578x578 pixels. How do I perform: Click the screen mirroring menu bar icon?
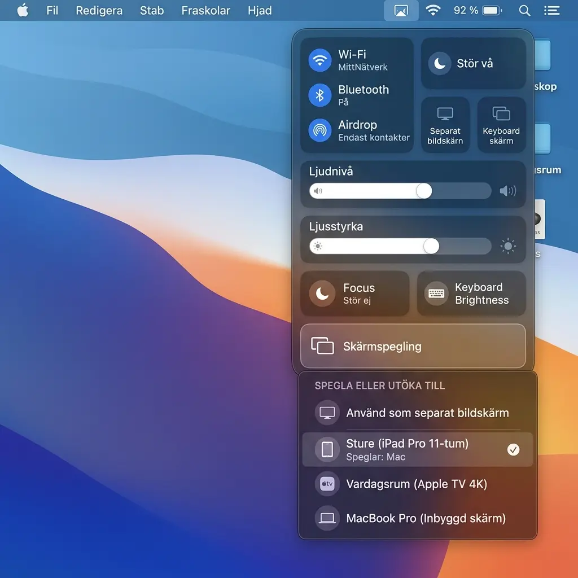[401, 10]
